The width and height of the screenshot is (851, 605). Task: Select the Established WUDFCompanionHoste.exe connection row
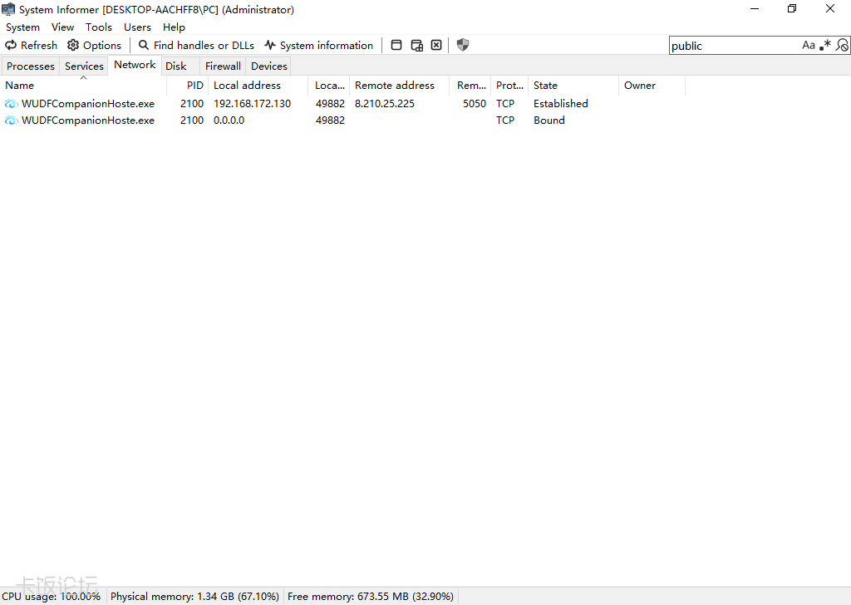pyautogui.click(x=88, y=104)
